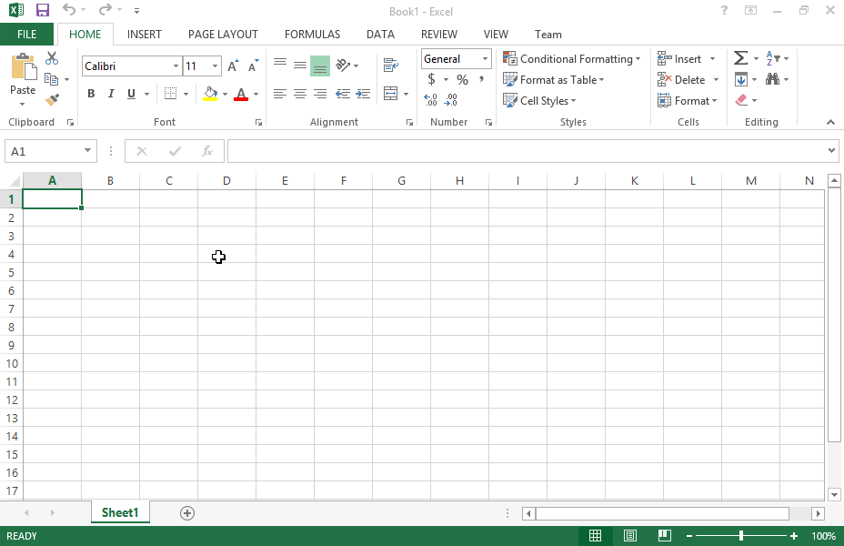Switch to the PAGE LAYOUT tab
The height and width of the screenshot is (546, 844).
coord(223,35)
